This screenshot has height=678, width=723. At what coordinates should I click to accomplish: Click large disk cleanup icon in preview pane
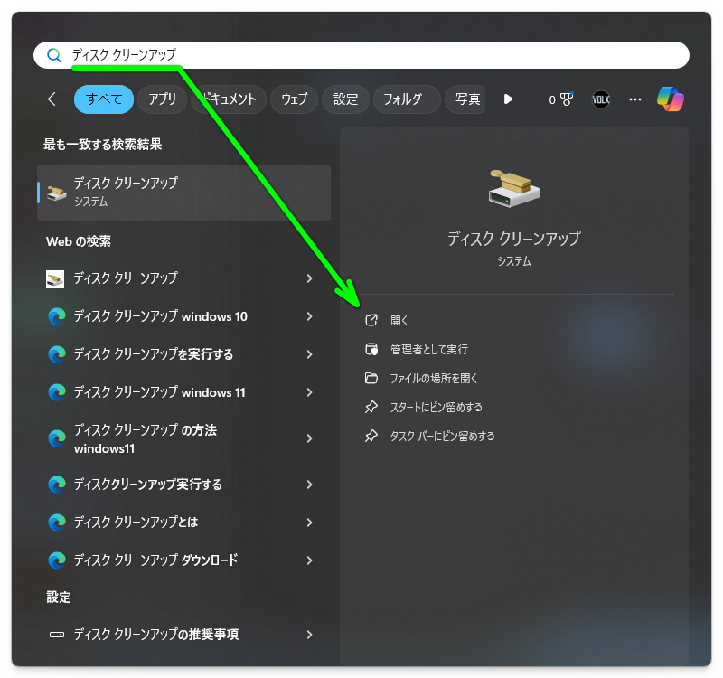point(513,188)
